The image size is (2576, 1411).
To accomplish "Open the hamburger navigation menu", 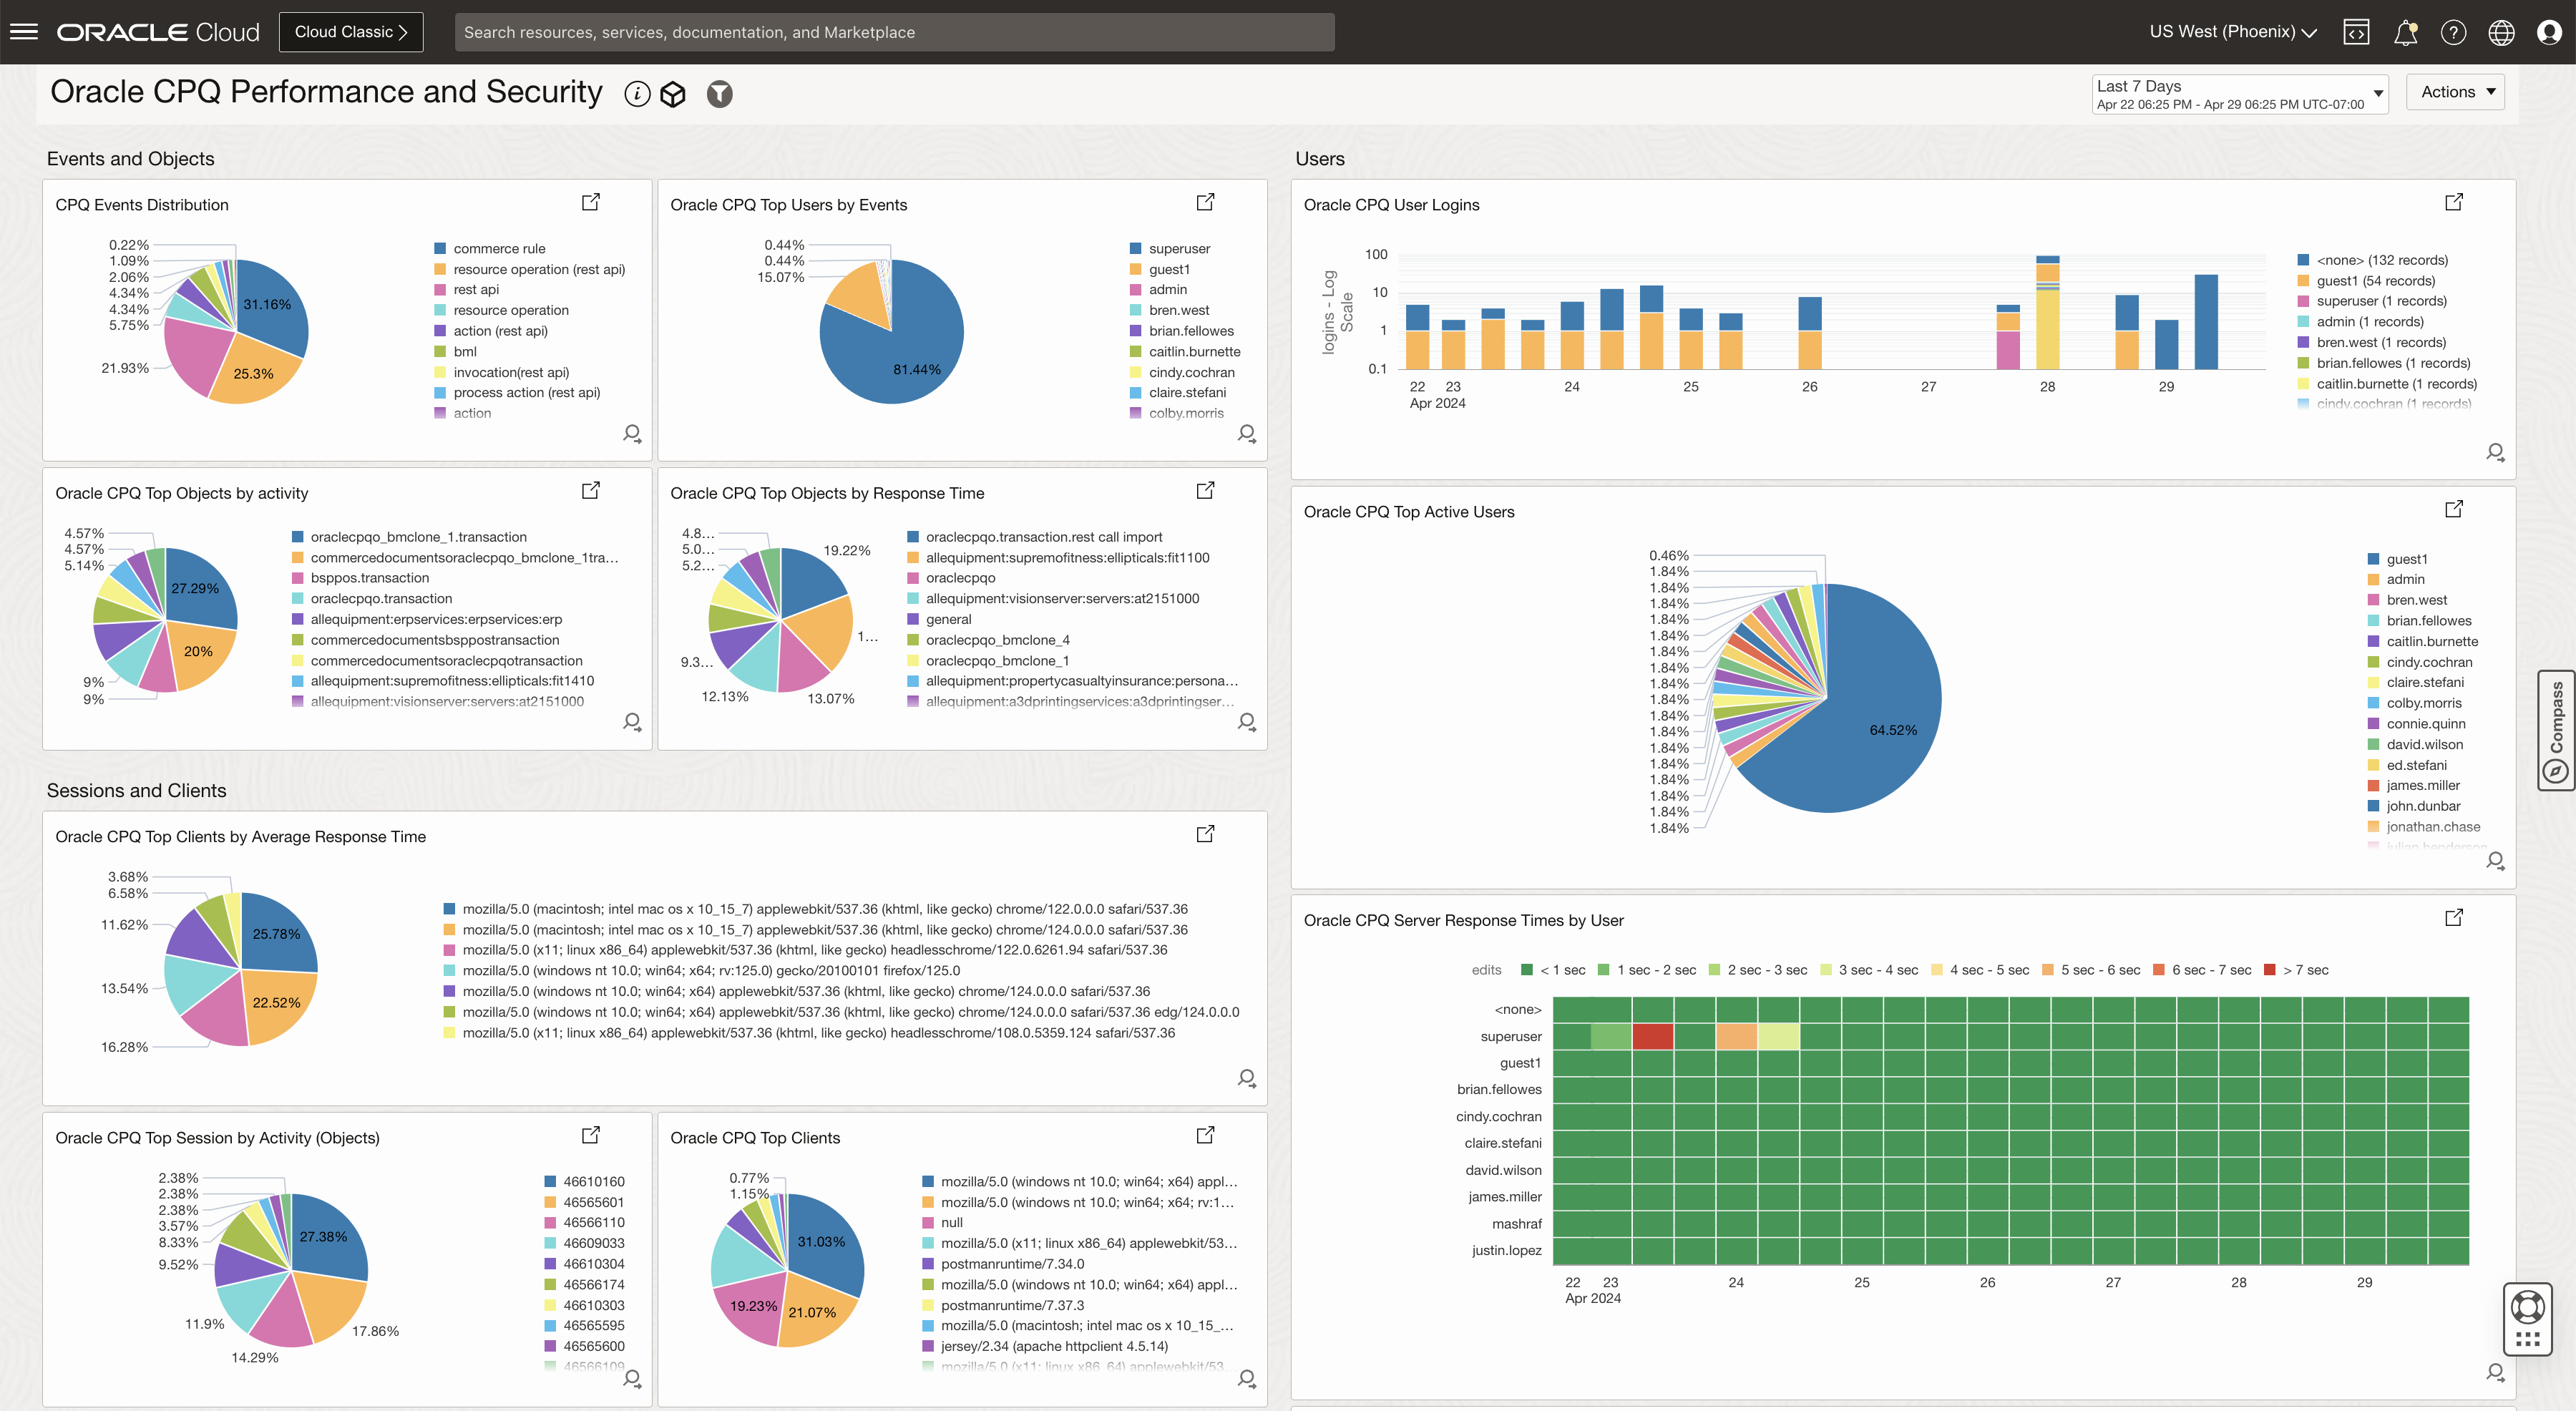I will tap(23, 32).
